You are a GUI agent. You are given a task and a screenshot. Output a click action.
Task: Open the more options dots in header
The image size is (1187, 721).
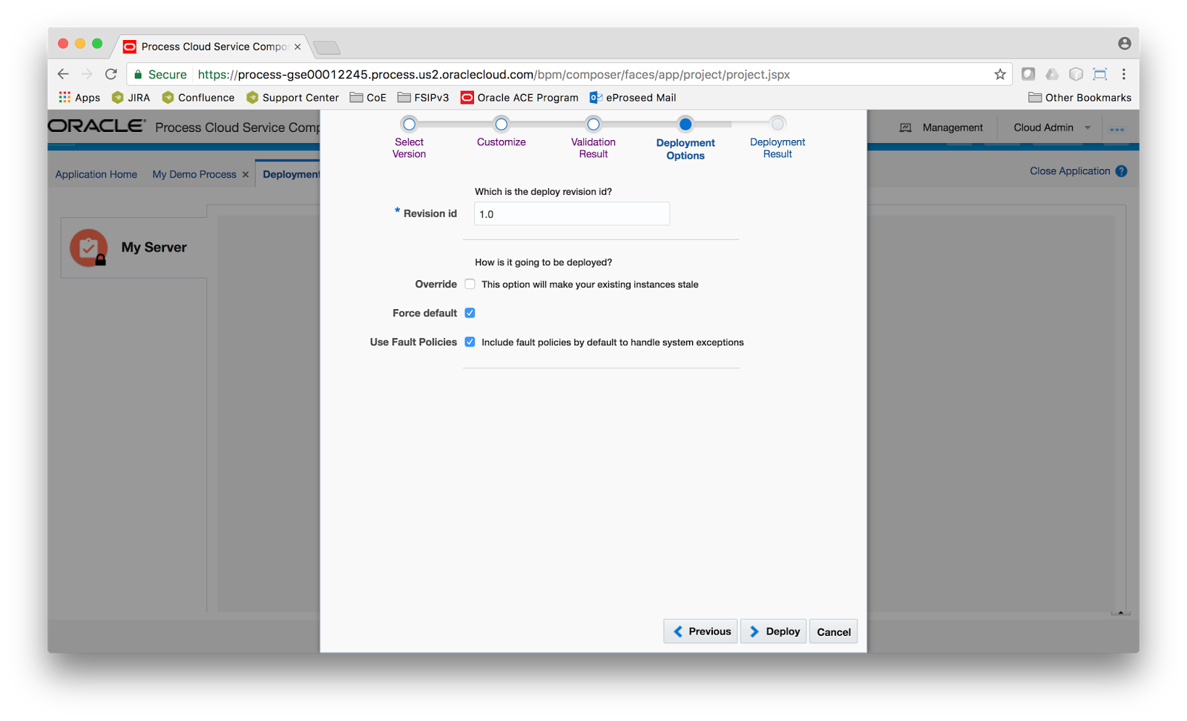point(1117,129)
